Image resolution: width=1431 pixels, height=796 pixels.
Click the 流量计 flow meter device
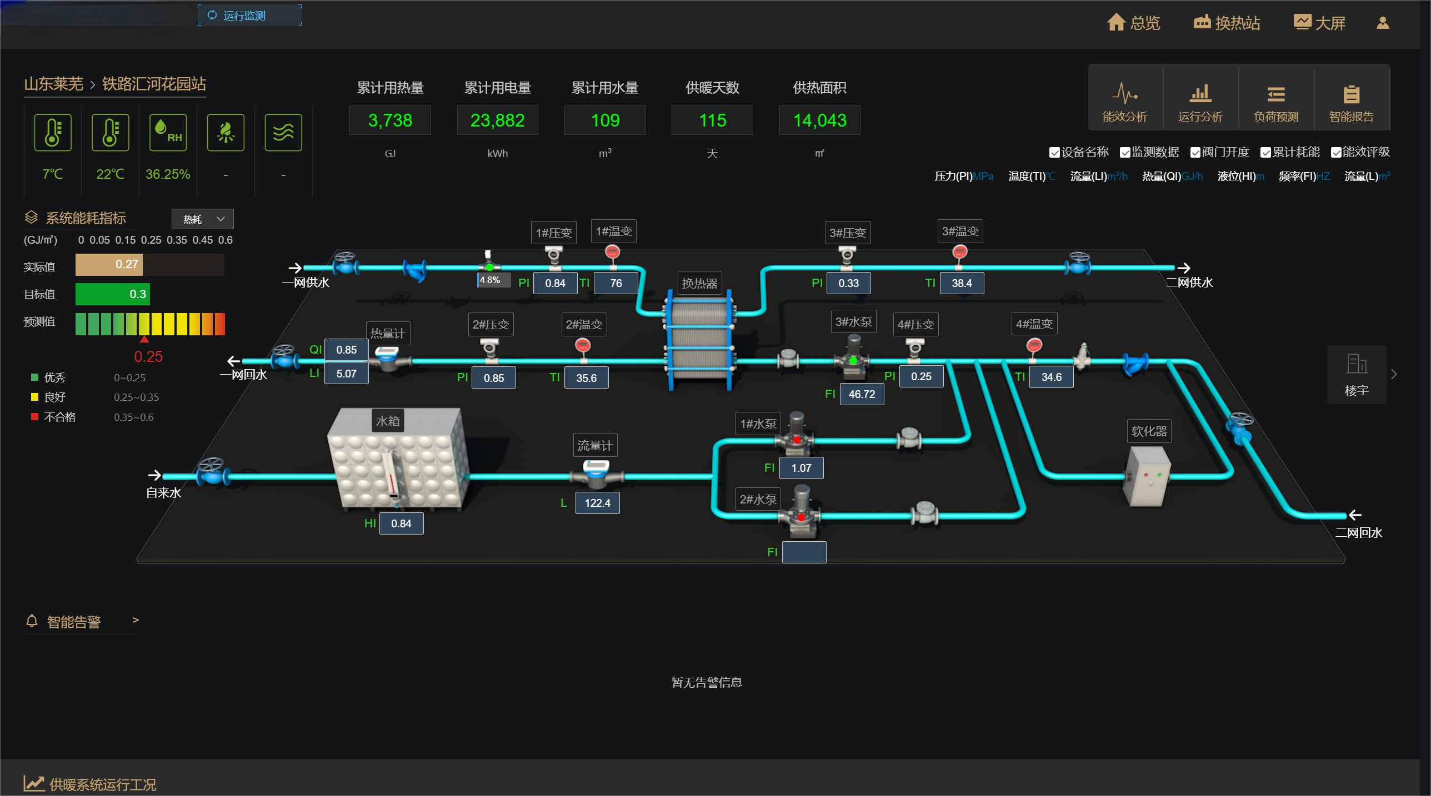596,473
